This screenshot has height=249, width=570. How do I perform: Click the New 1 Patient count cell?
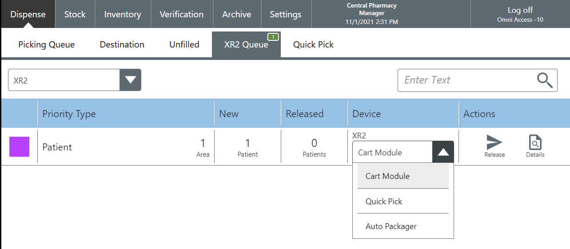pos(248,147)
